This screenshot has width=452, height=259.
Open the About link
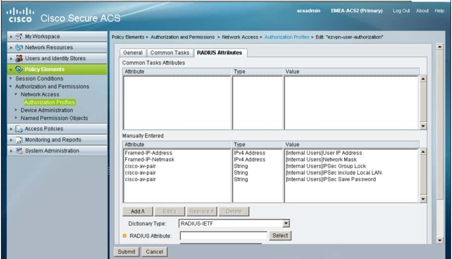click(x=422, y=11)
